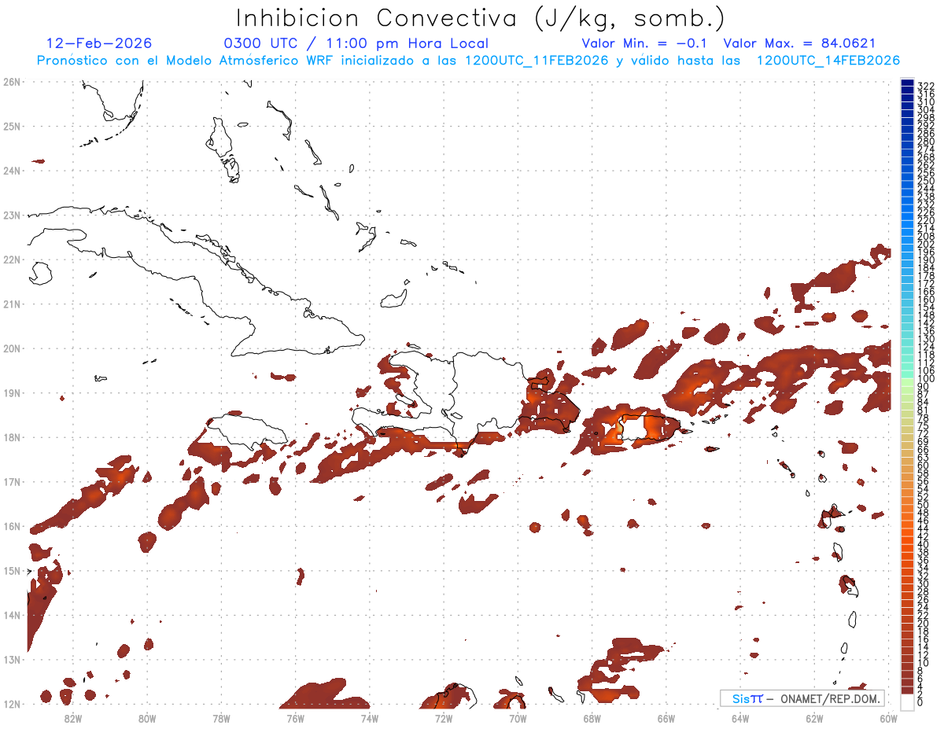Click the longitude label "80W"
This screenshot has height=729, width=944.
(x=146, y=718)
